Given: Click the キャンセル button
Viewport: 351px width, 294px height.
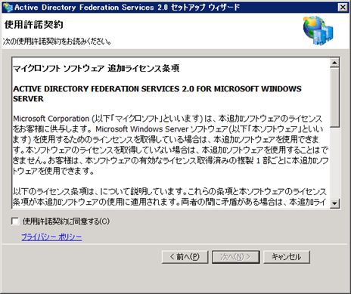Looking at the screenshot, I should pos(287,257).
